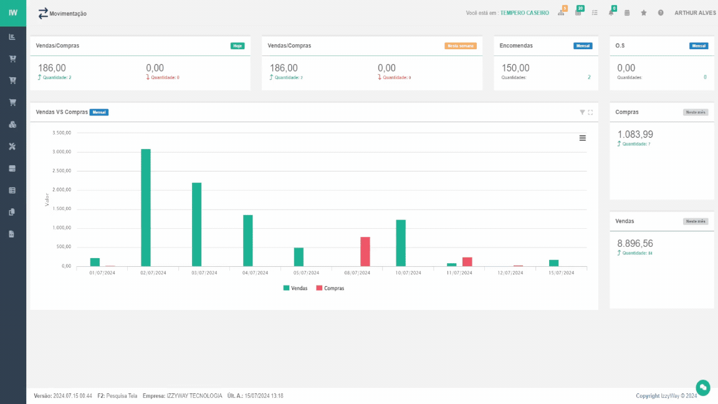Image resolution: width=718 pixels, height=404 pixels.
Task: Open the chart hamburger export menu
Action: click(x=583, y=138)
